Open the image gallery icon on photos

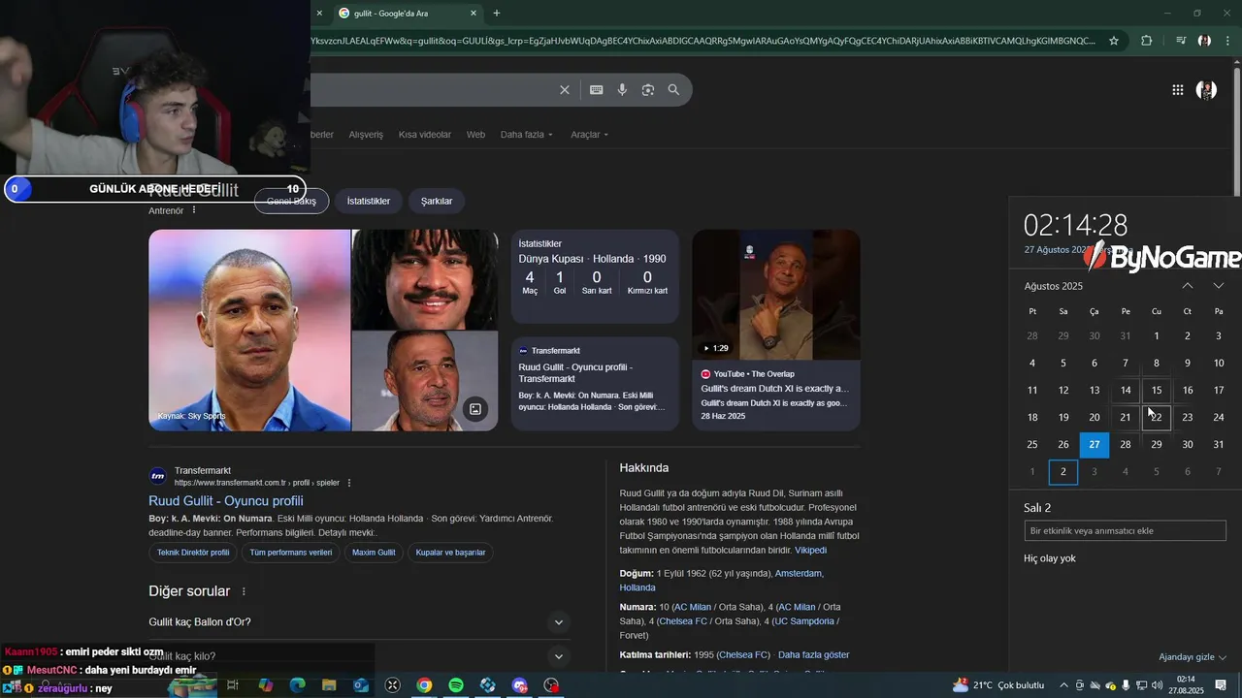[475, 409]
